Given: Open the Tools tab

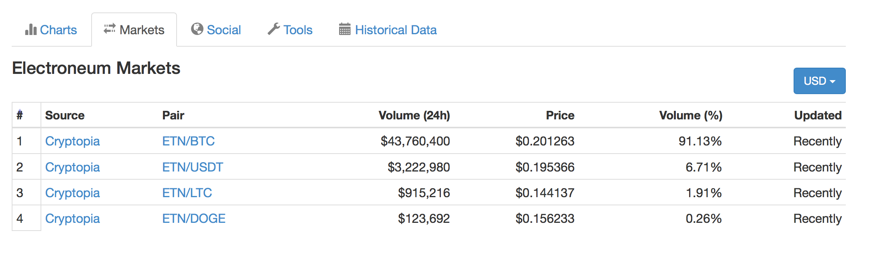Looking at the screenshot, I should 298,30.
